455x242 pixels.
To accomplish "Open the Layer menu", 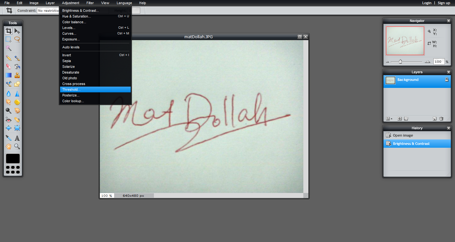I will pyautogui.click(x=50, y=3).
